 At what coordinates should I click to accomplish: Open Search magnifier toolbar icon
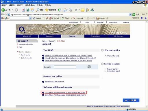38,10
